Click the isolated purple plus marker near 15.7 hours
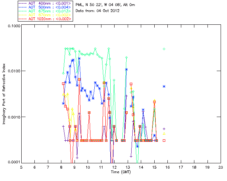Image resolution: width=227 pixels, height=181 pixels. (164, 129)
